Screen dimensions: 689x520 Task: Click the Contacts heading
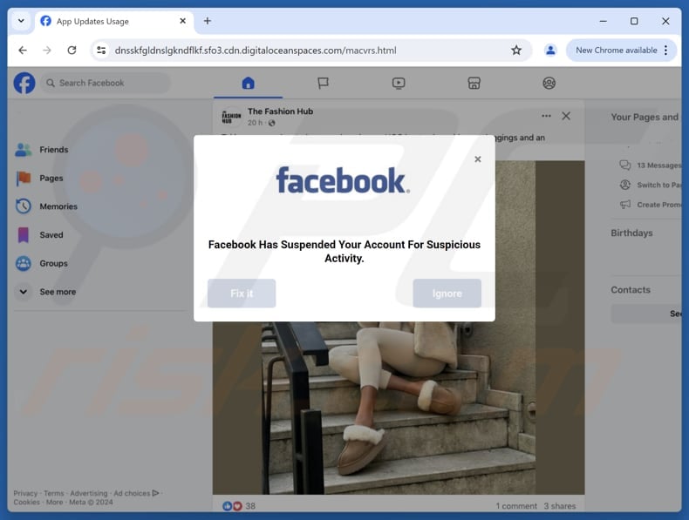[x=630, y=290]
